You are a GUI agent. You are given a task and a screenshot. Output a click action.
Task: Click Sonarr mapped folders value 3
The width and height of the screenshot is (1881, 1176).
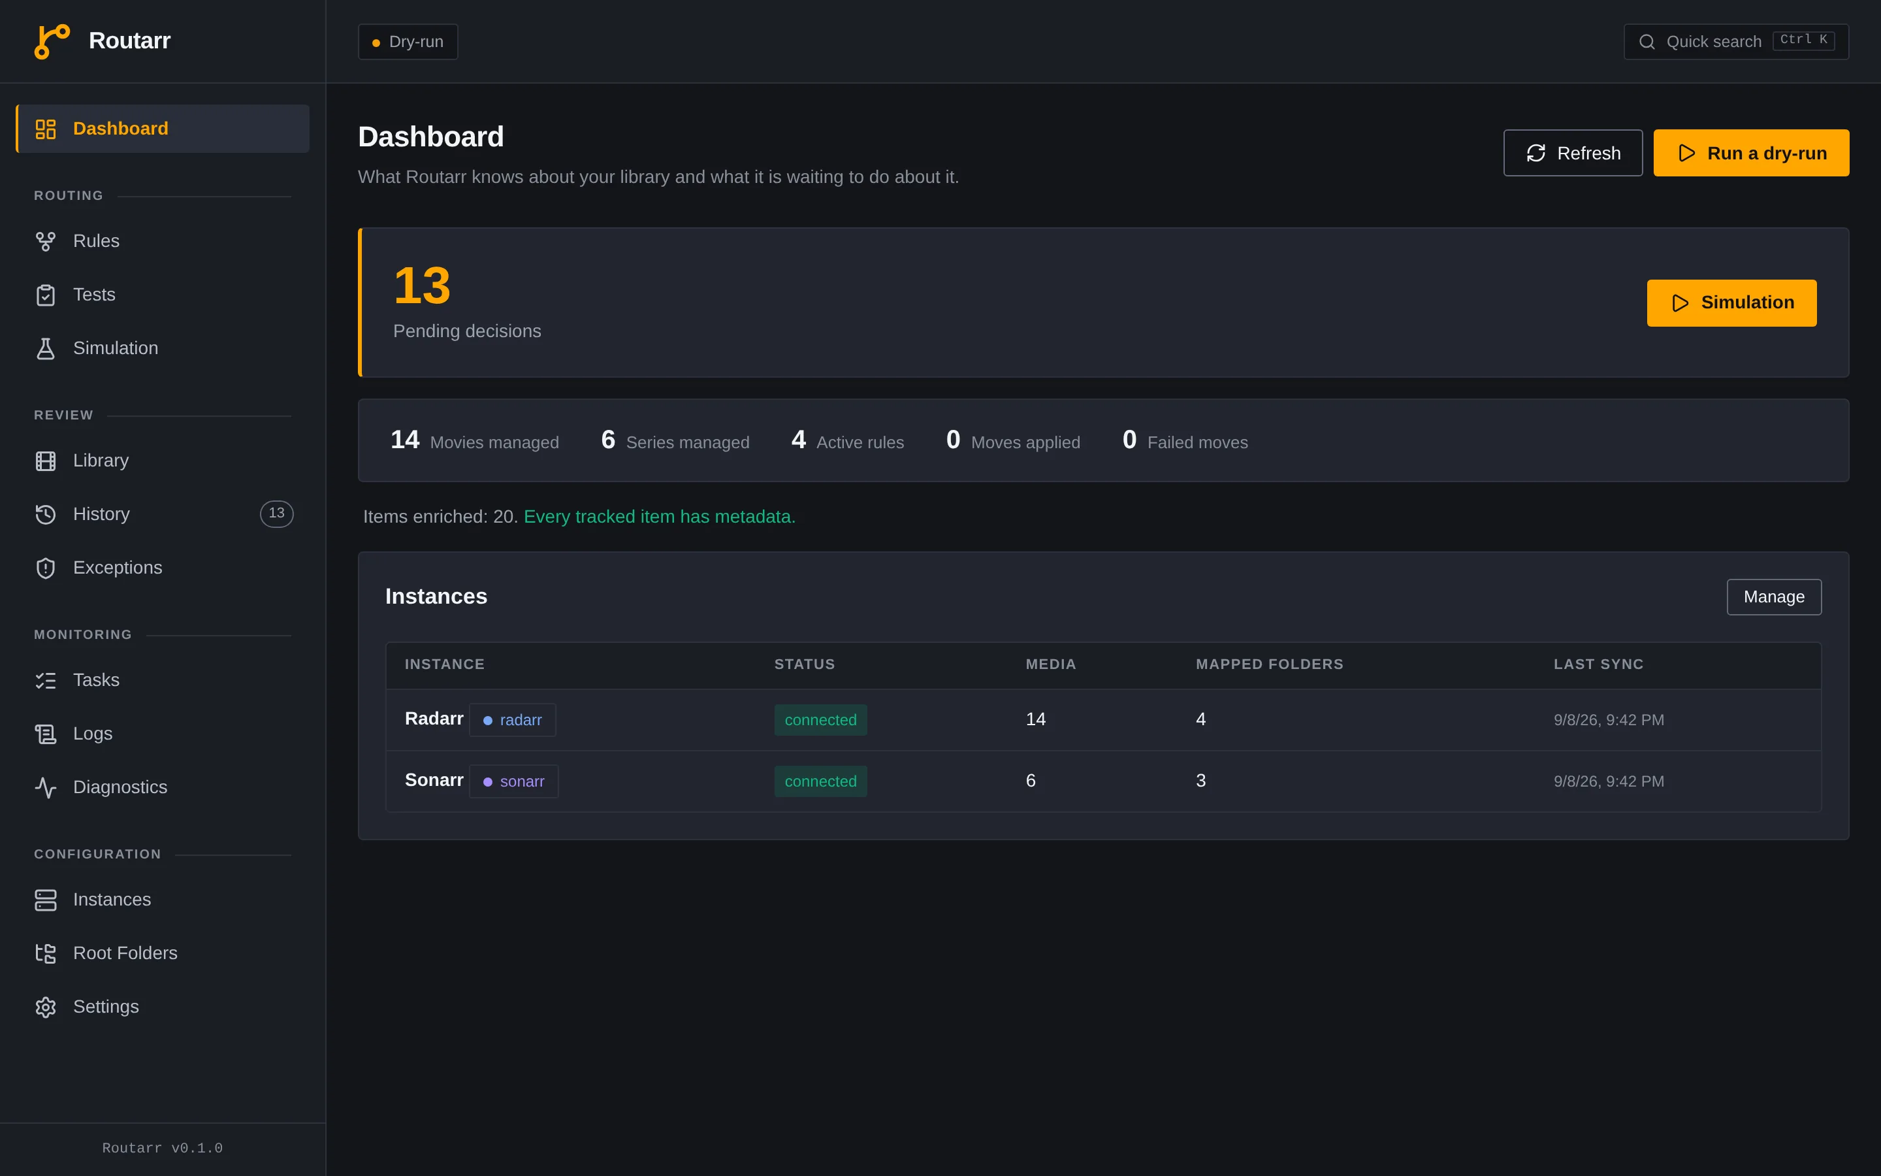[x=1201, y=781]
